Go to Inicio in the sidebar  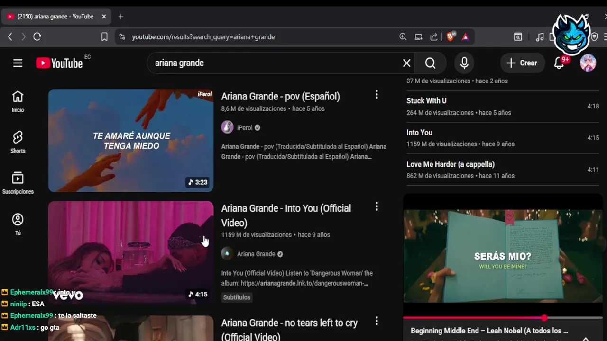pyautogui.click(x=18, y=102)
